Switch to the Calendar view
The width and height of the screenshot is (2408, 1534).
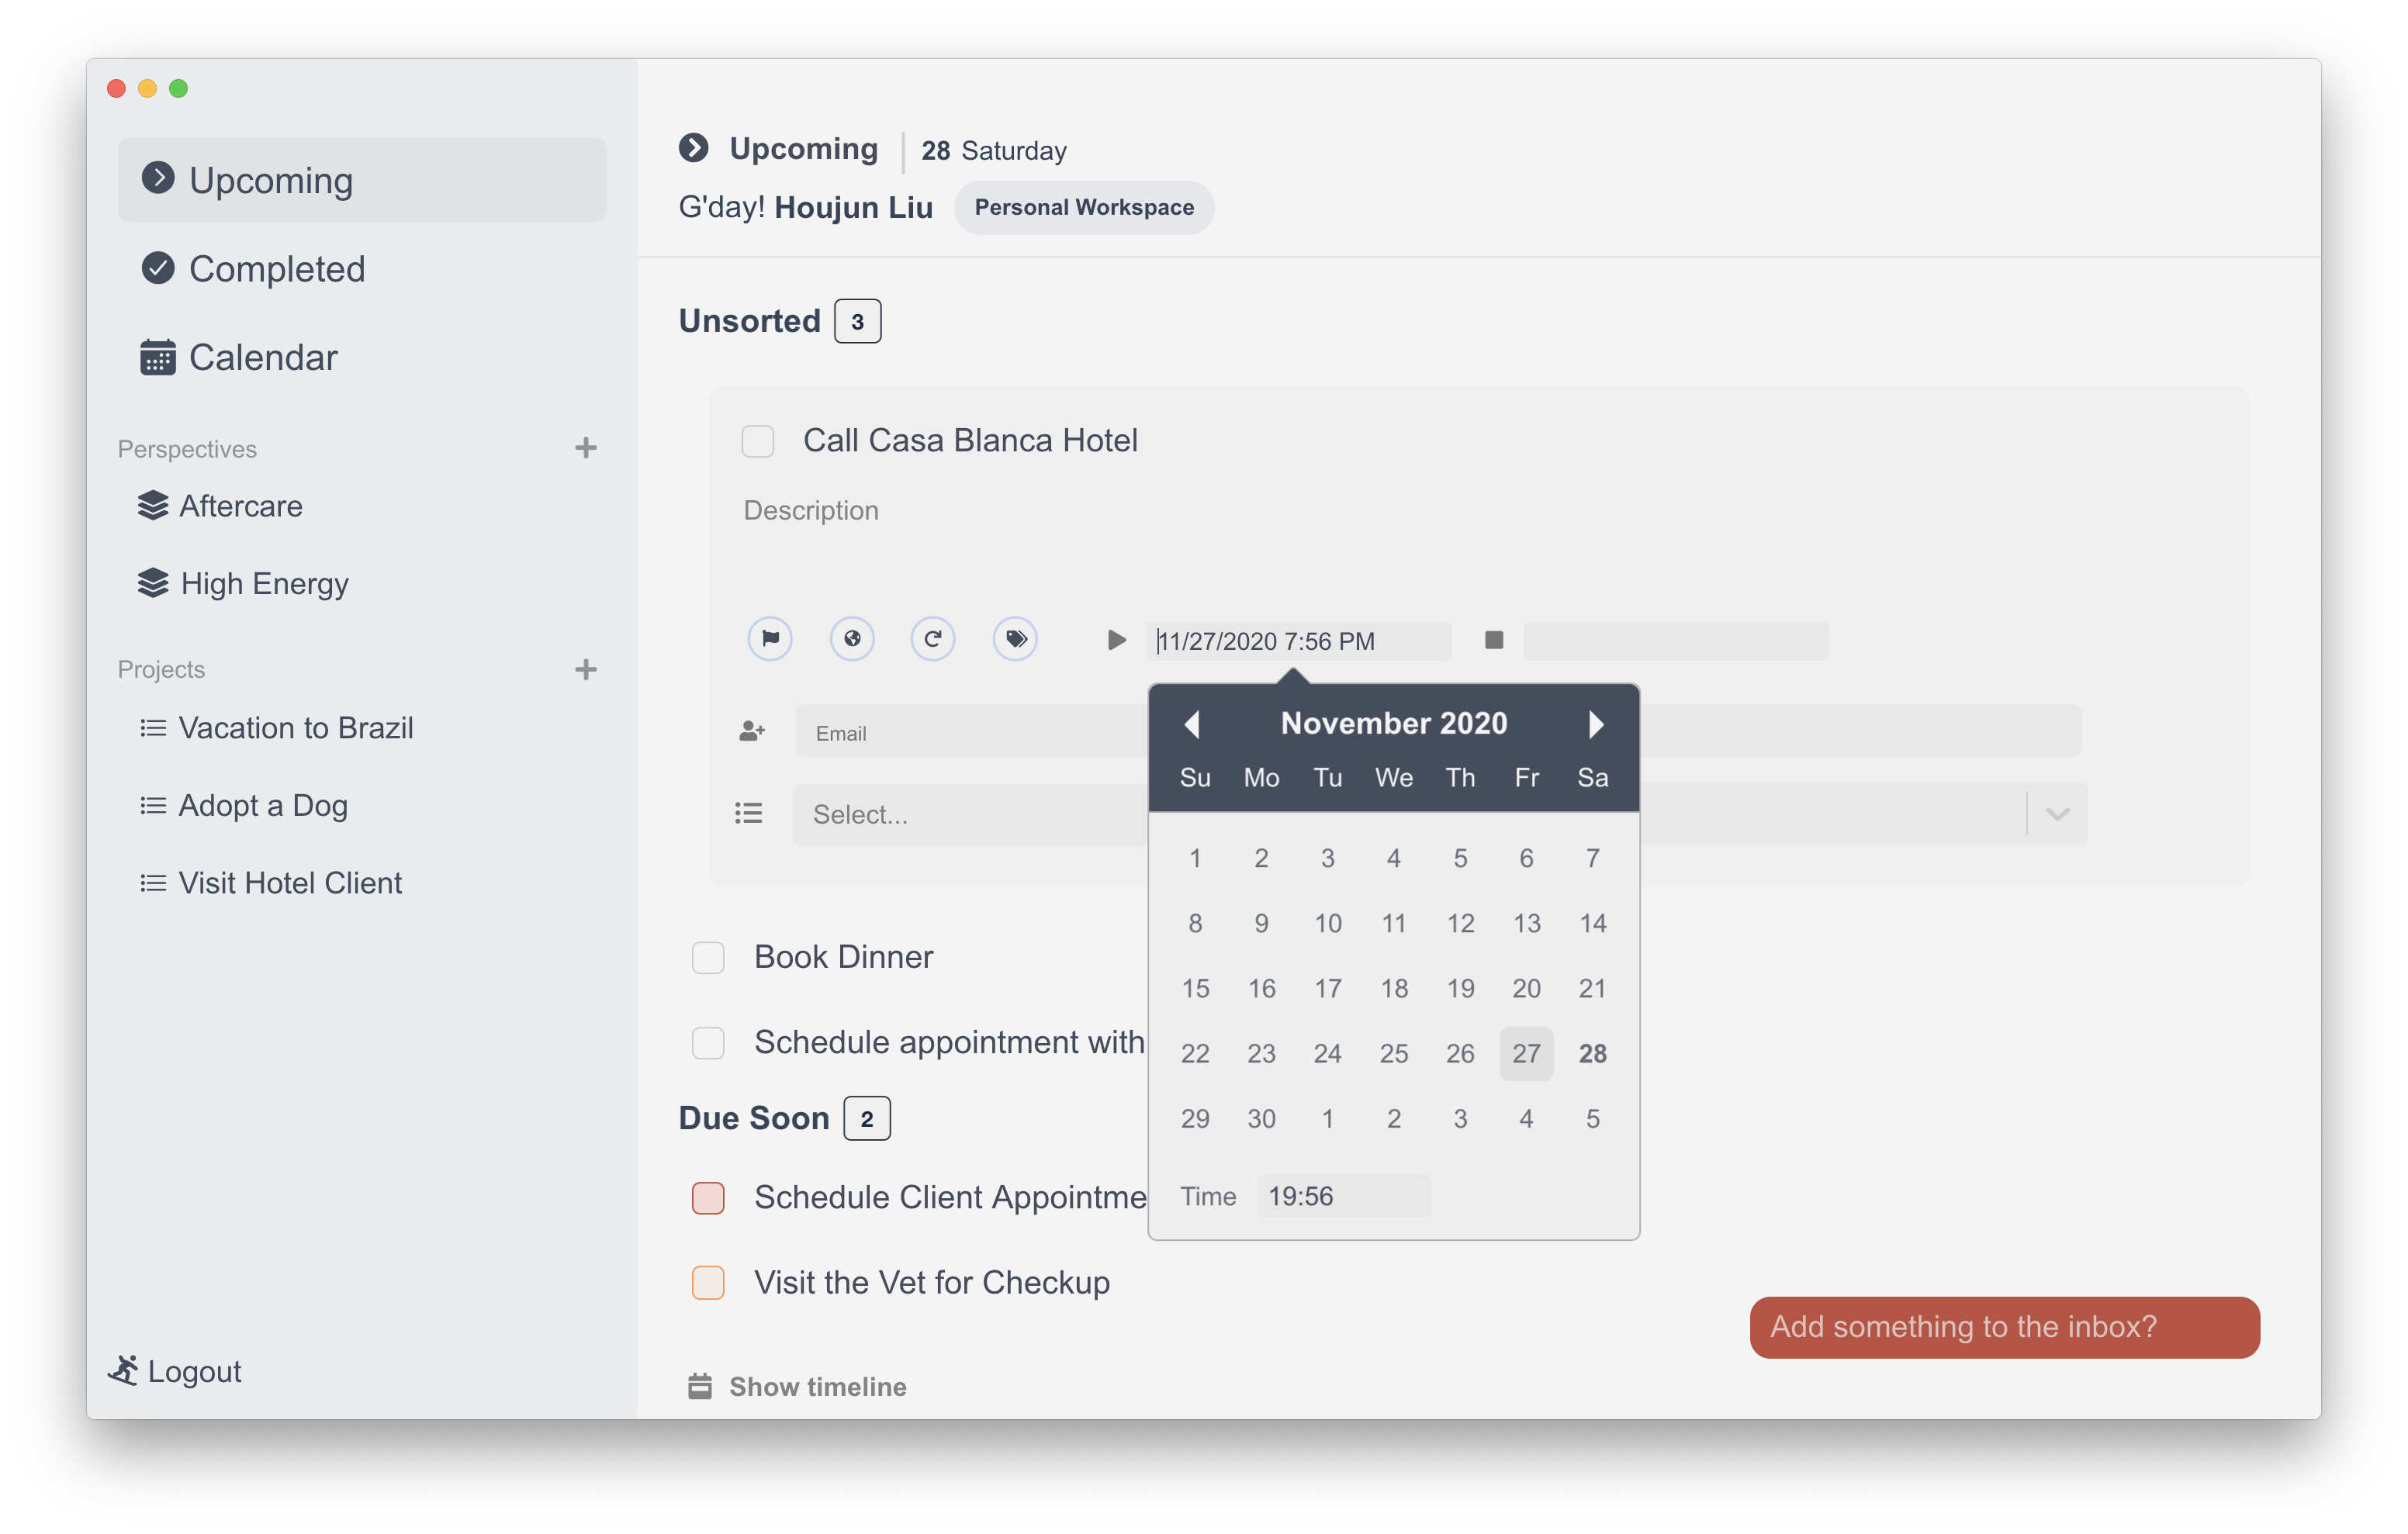(x=263, y=357)
